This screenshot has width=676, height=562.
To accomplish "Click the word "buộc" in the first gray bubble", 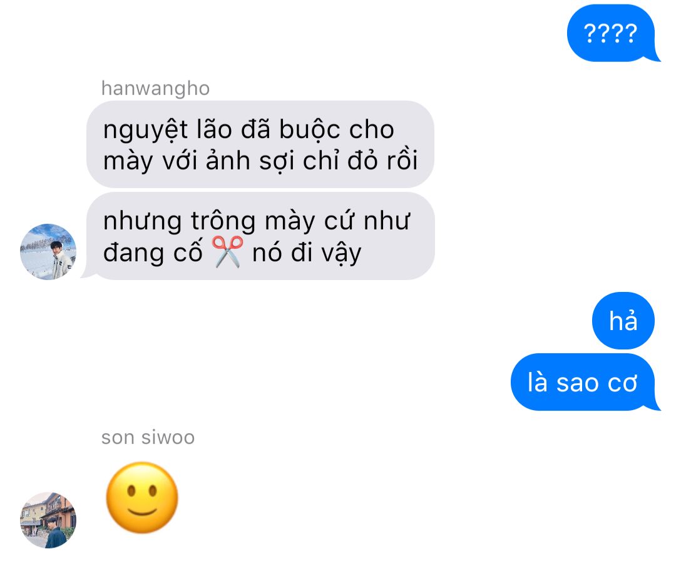I will pyautogui.click(x=310, y=129).
